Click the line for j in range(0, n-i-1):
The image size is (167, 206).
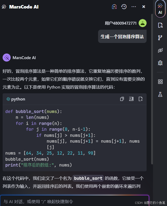58,129
